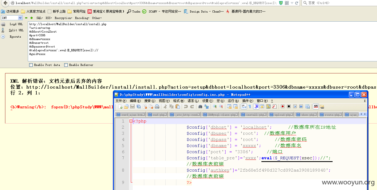Click the Save All icon in Notepad++

[x=139, y=106]
